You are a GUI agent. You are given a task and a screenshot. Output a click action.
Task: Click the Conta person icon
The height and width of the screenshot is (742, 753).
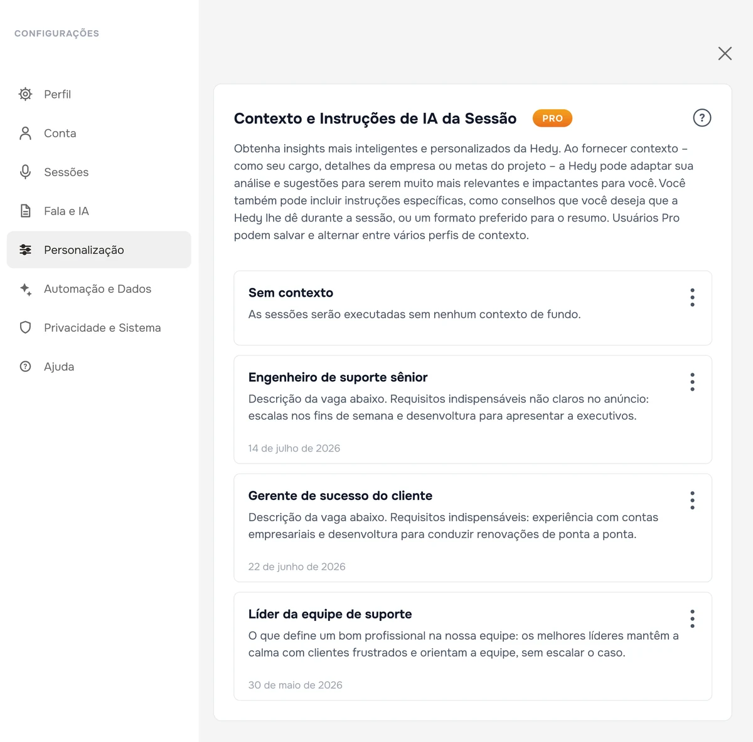[x=25, y=133]
